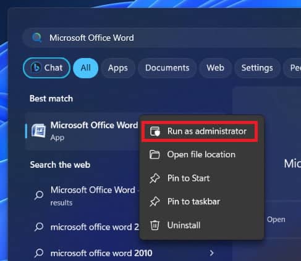Select Pin to Start menu entry
The width and height of the screenshot is (301, 261).
coord(202,178)
